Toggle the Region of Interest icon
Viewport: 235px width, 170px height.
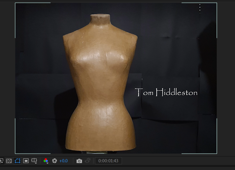pos(26,161)
